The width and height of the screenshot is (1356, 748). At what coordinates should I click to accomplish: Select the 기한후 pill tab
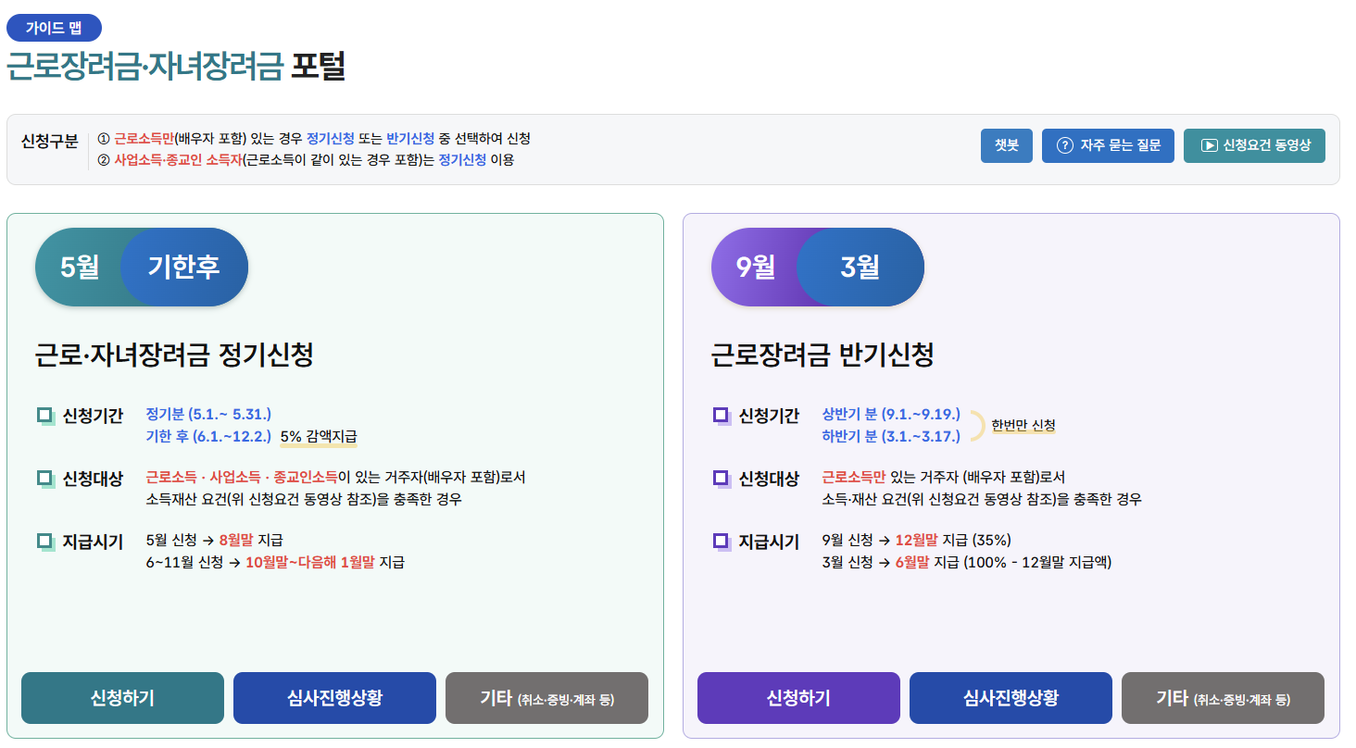pyautogui.click(x=184, y=267)
